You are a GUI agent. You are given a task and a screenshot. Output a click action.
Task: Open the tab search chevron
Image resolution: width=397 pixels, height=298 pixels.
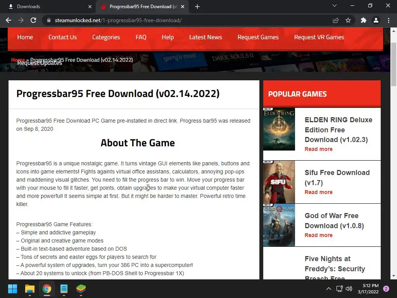coord(335,5)
